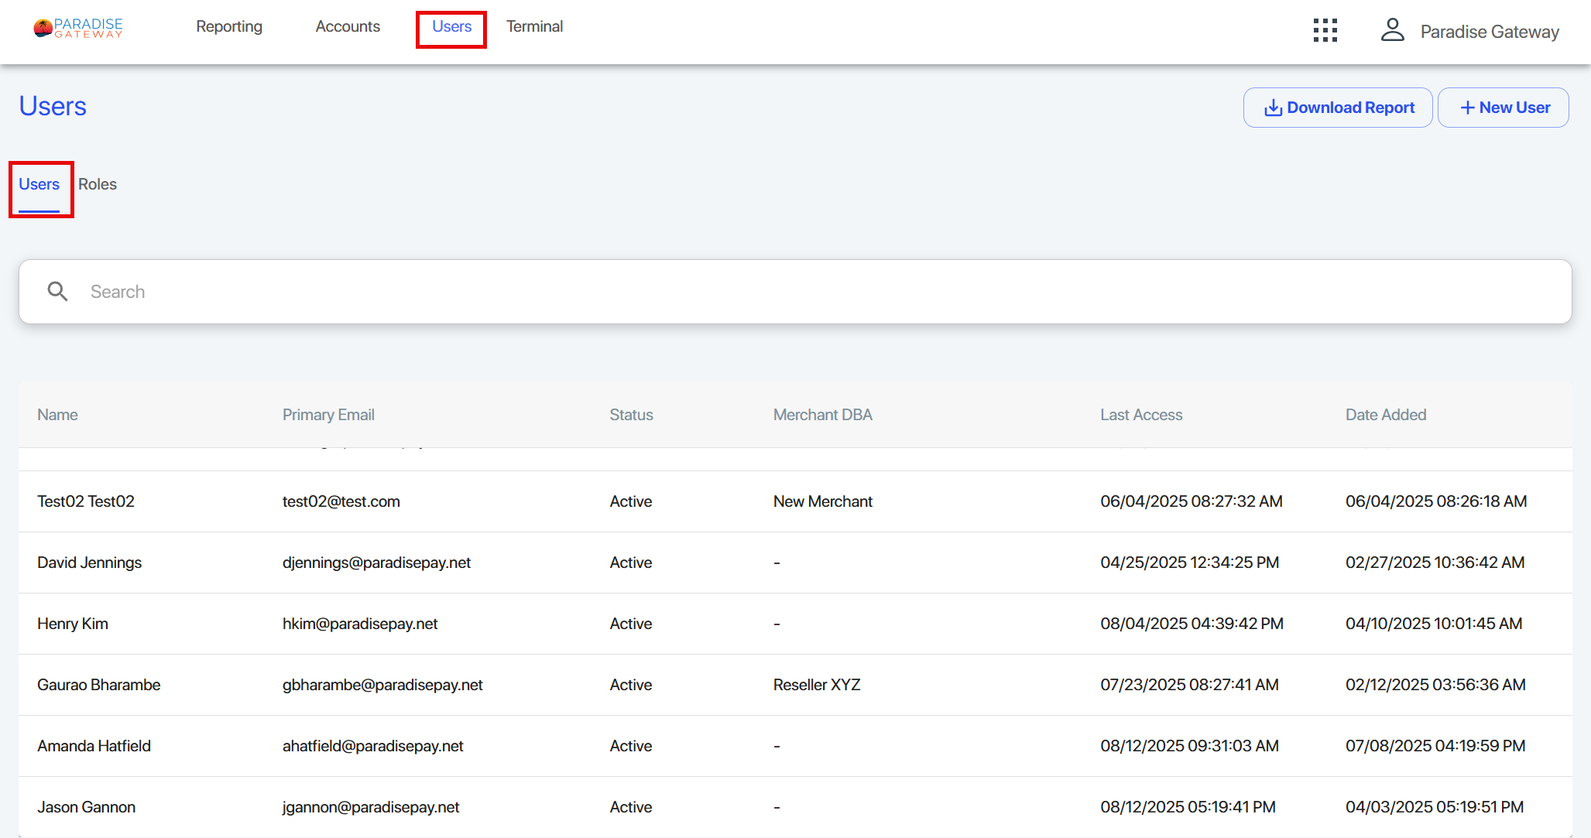Open the Terminal menu
This screenshot has width=1591, height=838.
(x=534, y=26)
